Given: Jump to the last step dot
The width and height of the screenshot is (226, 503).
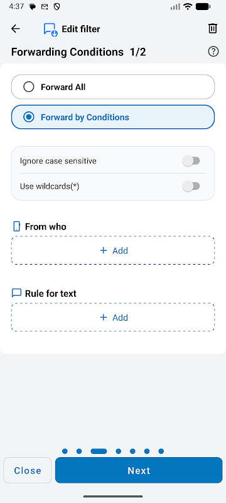Looking at the screenshot, I should 161,451.
